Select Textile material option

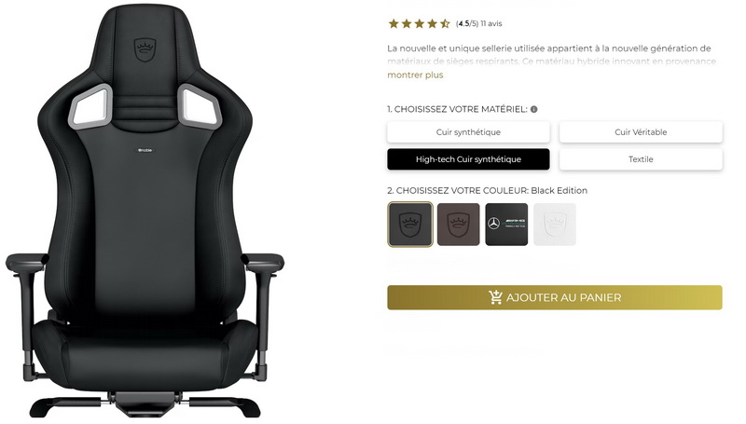641,159
